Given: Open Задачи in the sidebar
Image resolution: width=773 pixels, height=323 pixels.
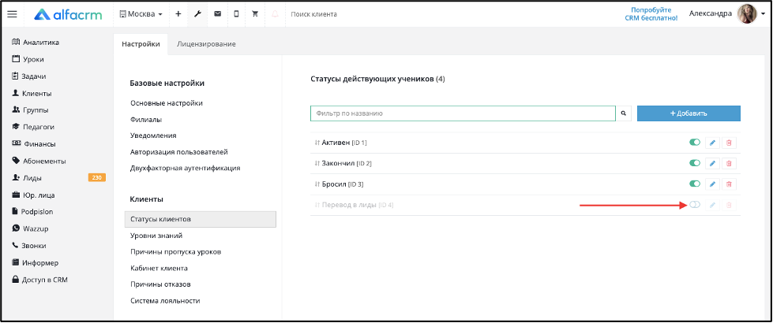Looking at the screenshot, I should tap(29, 76).
